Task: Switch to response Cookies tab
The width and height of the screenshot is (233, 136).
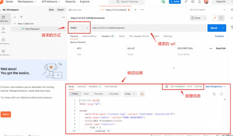Action: coord(81,86)
